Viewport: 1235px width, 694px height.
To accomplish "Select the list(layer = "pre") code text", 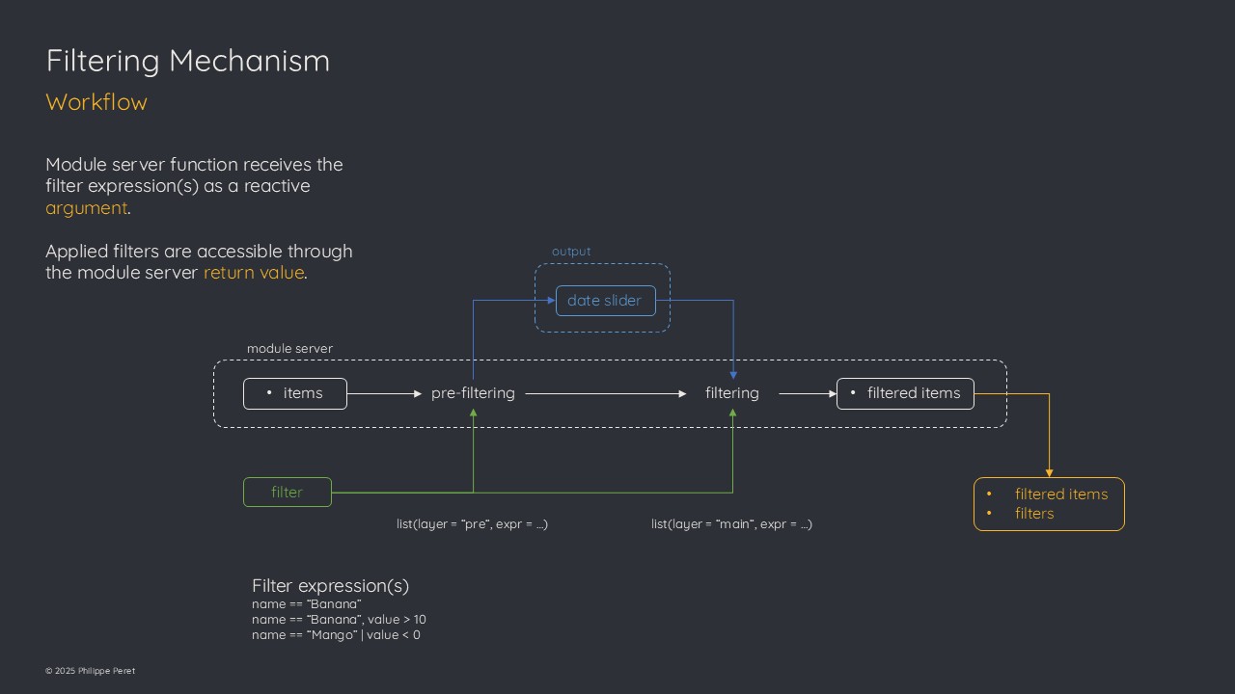I will [472, 524].
